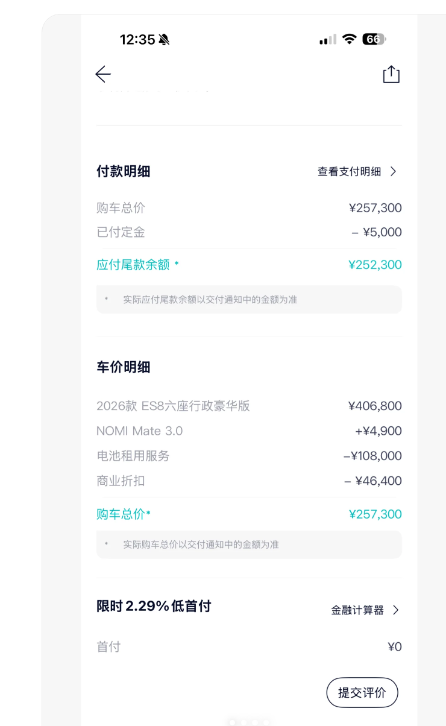Tap the silent mode bell icon
Screen dimensions: 446x726
(164, 40)
